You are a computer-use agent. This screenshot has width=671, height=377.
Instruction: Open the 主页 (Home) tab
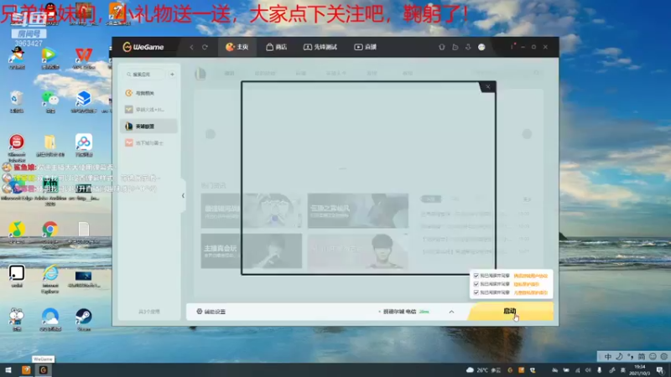237,47
